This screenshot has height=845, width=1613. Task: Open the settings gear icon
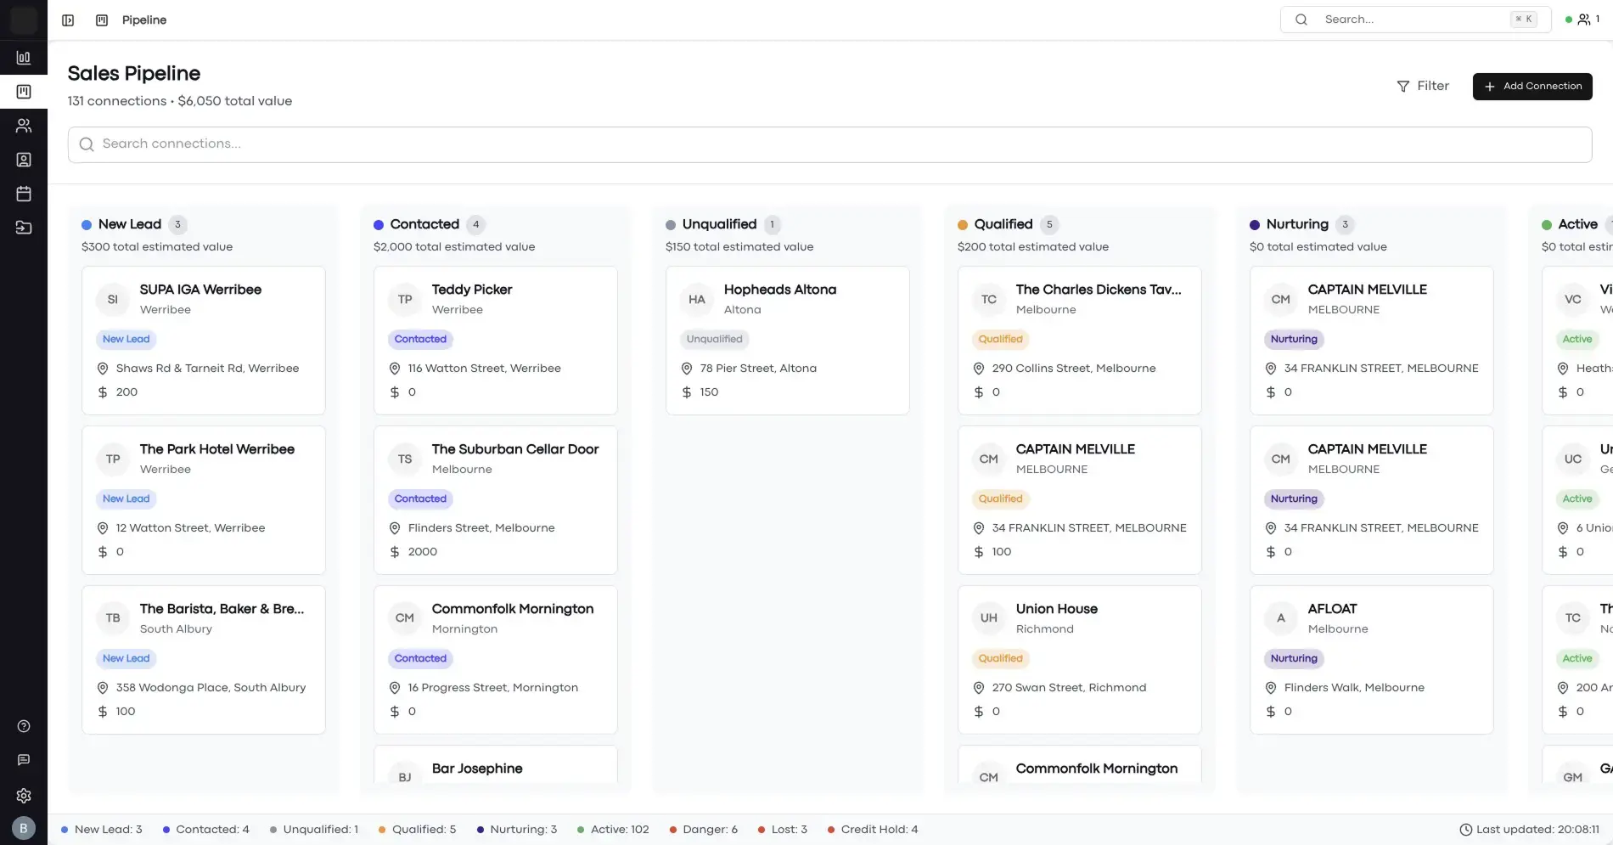(x=24, y=796)
